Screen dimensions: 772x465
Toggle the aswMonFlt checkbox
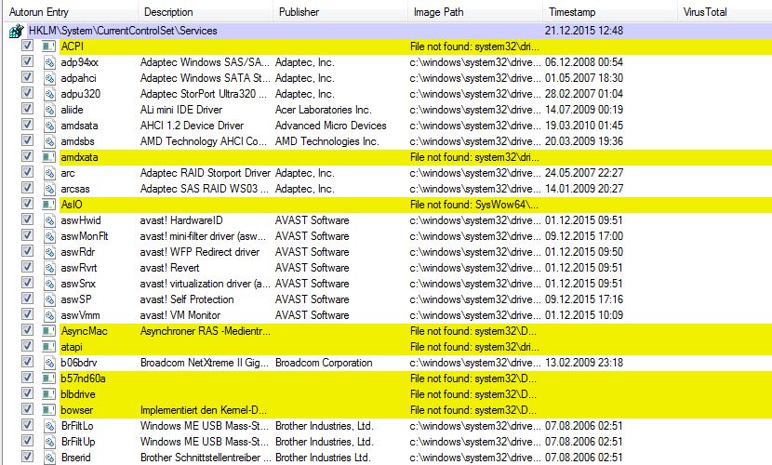point(28,235)
